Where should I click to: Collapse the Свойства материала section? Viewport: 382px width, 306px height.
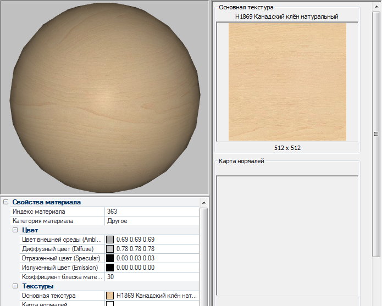(6, 202)
